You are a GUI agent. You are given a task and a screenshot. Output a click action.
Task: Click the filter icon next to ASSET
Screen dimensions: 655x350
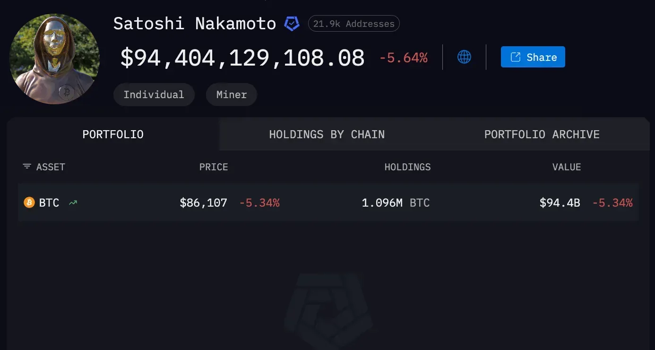tap(27, 167)
